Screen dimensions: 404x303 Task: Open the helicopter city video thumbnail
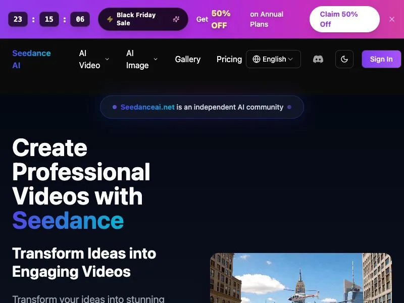pos(301,278)
